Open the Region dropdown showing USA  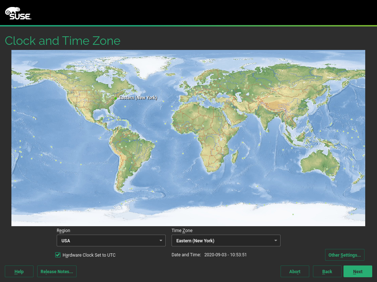[111, 241]
